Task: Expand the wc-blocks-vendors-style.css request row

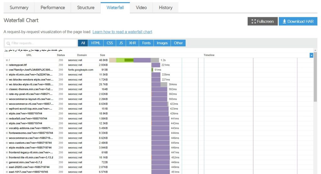Action: pyautogui.click(x=7, y=80)
